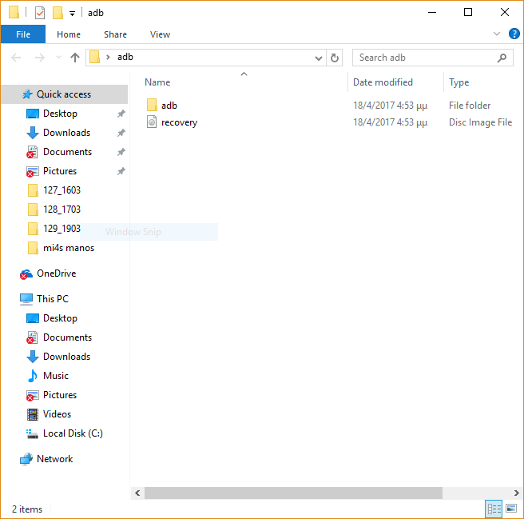524x519 pixels.
Task: Open the Customize Quick Access Toolbar dropdown
Action: click(72, 14)
